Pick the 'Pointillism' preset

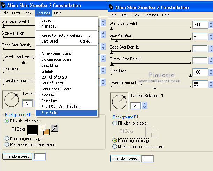click(x=67, y=101)
